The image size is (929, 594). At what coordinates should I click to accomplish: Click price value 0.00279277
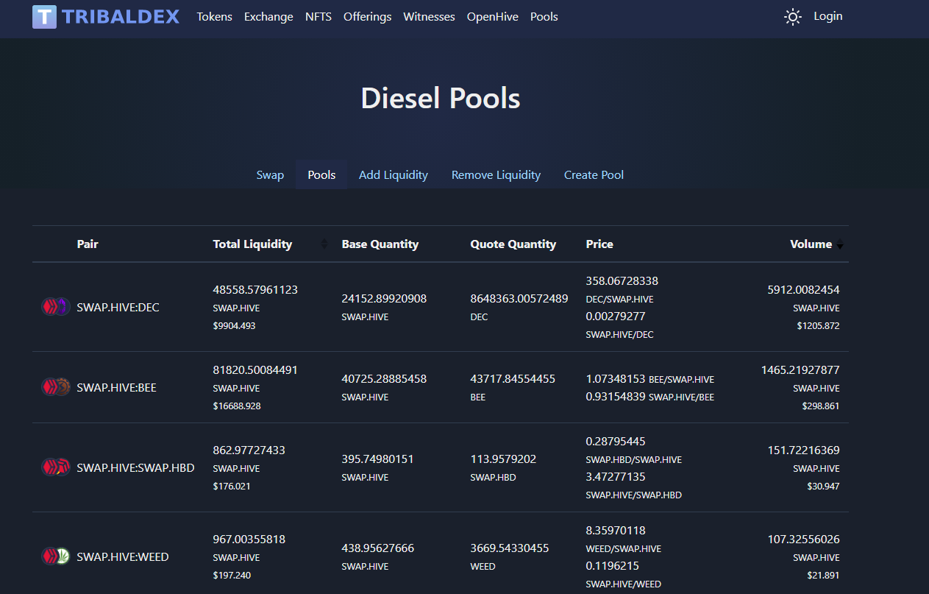pos(616,317)
